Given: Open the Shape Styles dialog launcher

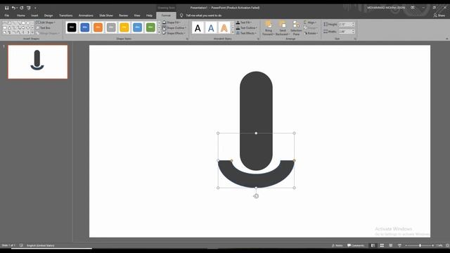Looking at the screenshot, I should click(187, 39).
